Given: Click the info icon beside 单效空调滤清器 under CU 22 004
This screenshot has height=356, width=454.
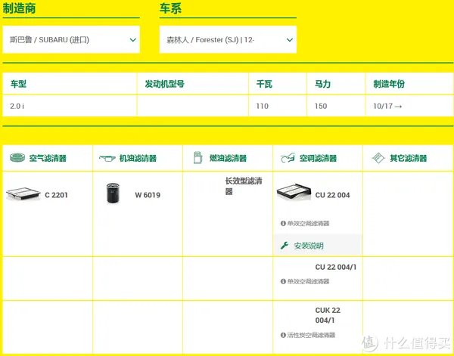Looking at the screenshot, I should (x=283, y=223).
